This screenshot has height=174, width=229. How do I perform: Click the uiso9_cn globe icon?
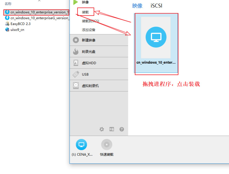tap(7, 30)
